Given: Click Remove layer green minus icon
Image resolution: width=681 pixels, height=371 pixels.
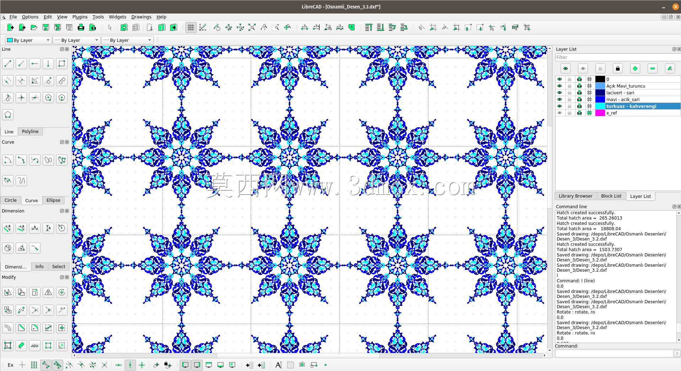Looking at the screenshot, I should tap(653, 68).
